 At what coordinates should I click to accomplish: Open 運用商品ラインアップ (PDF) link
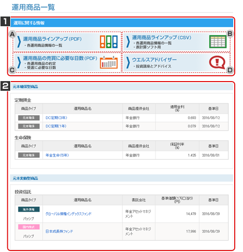tap(52, 39)
